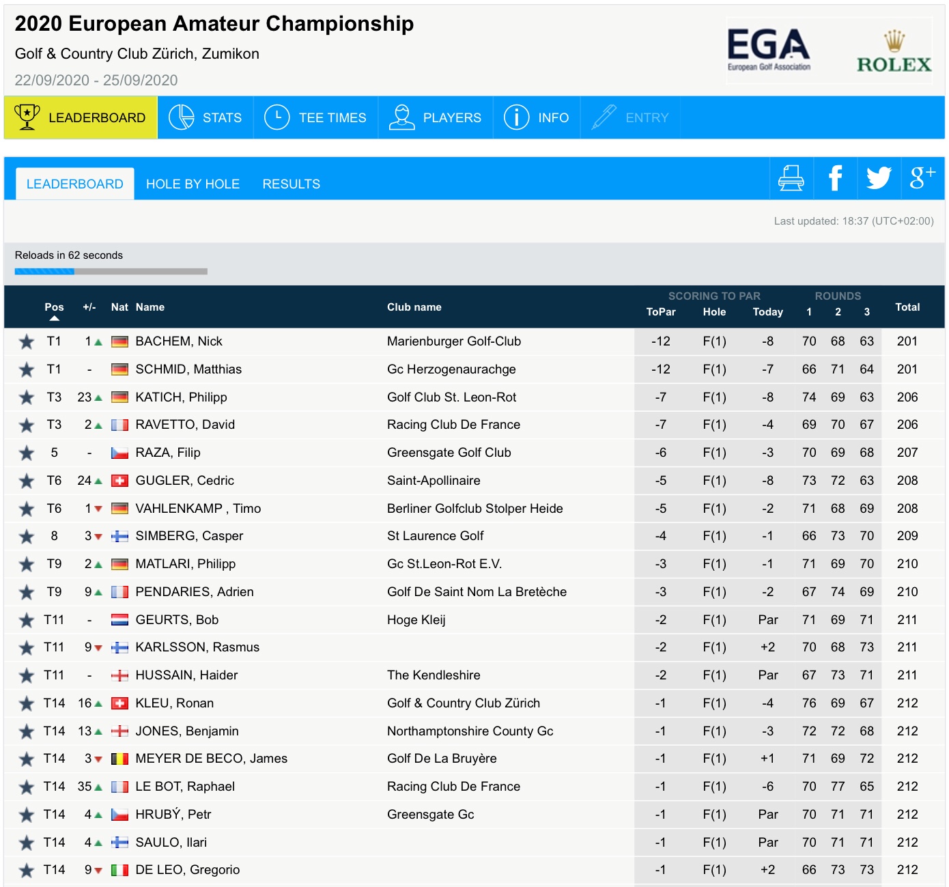Sort leaderboard by ToPar column

660,312
